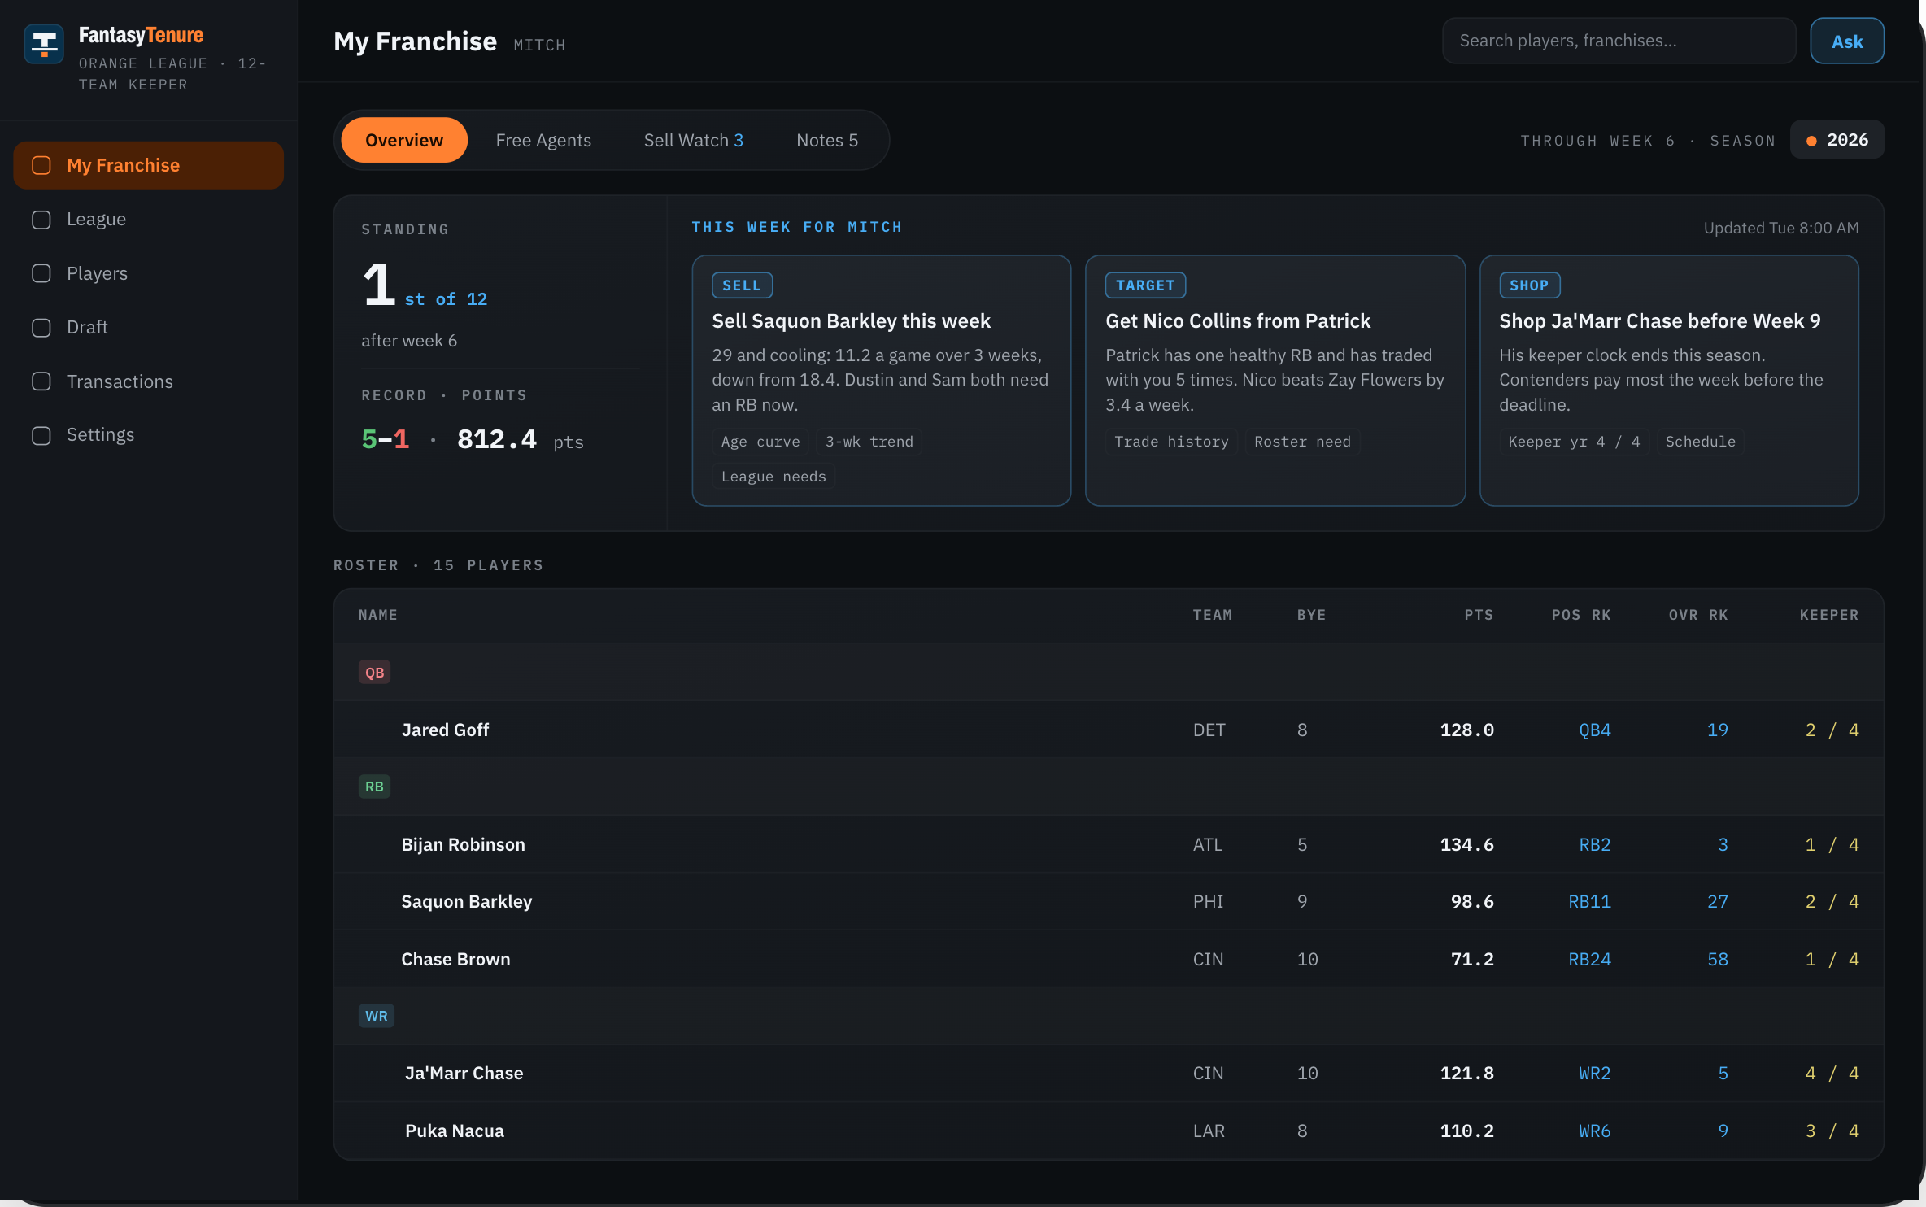1926x1207 pixels.
Task: Click Ja'Marr Chase's 4 / 4 keeper value
Action: [x=1832, y=1073]
